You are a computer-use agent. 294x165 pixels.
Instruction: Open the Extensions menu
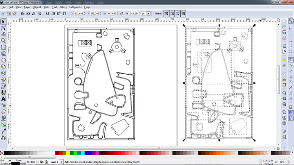coord(75,7)
